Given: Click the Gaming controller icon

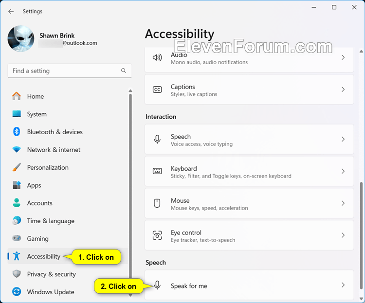Looking at the screenshot, I should click(17, 238).
